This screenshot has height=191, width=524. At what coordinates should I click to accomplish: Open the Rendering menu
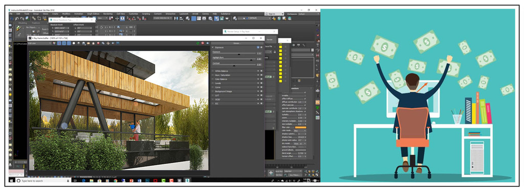click(108, 14)
